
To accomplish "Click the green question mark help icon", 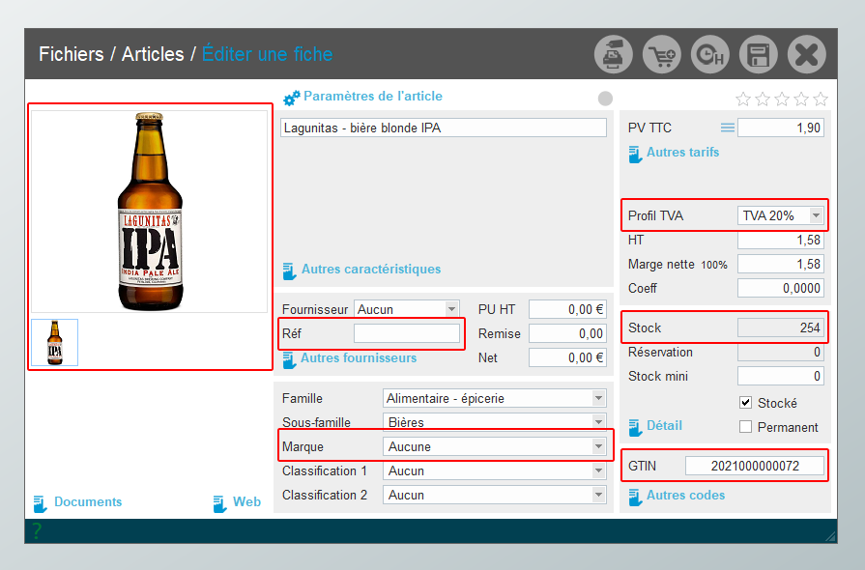I will [x=37, y=530].
